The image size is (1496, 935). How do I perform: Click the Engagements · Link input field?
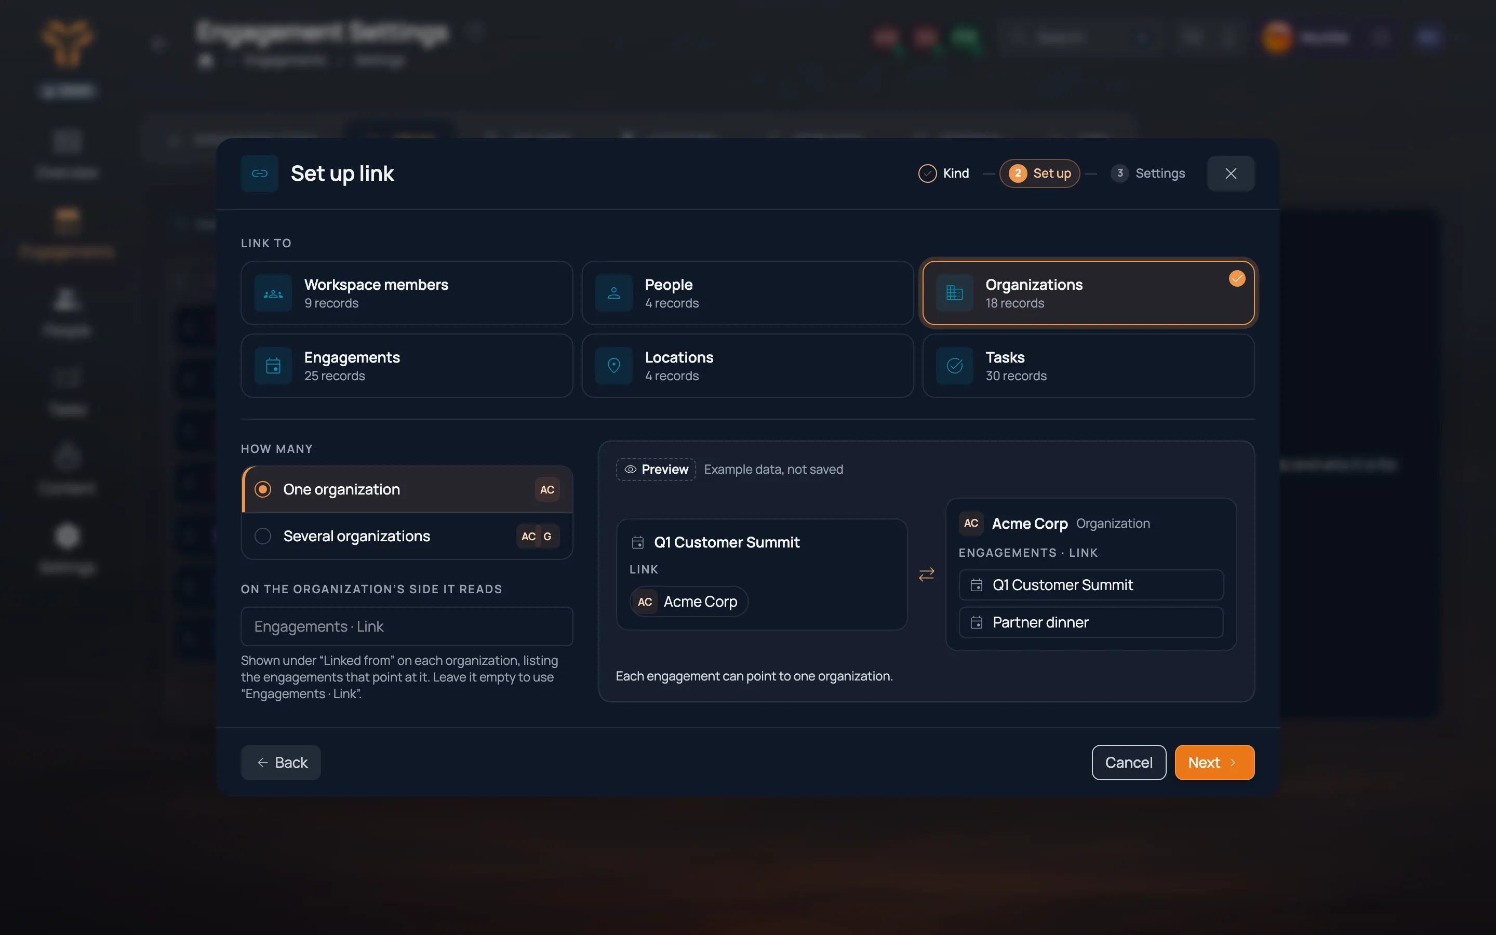[x=407, y=626]
